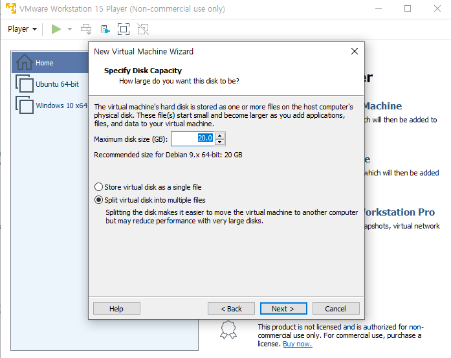Click the Workstation Pro heading link

point(400,212)
